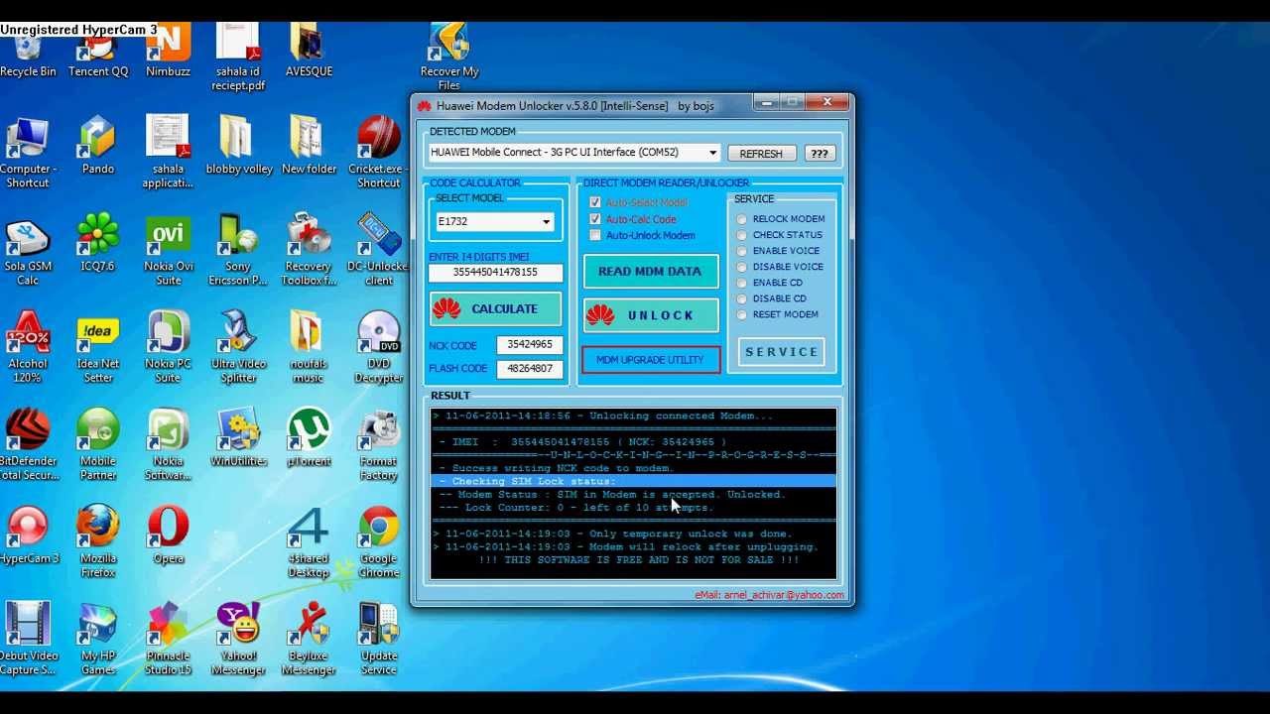Open the E1732 model selection dropdown
Image resolution: width=1270 pixels, height=714 pixels.
click(x=546, y=222)
